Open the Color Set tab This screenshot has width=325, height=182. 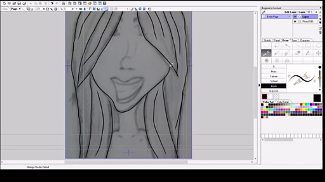268,102
